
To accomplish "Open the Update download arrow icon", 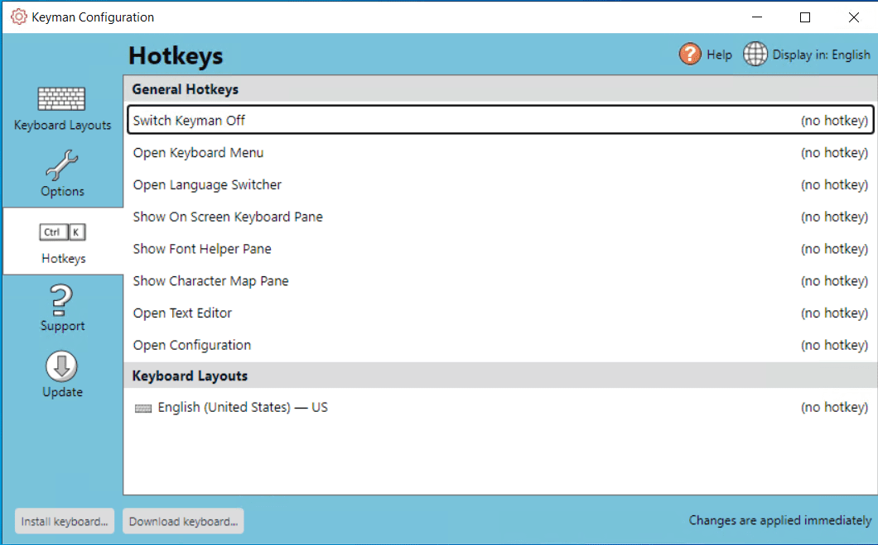I will (x=61, y=366).
